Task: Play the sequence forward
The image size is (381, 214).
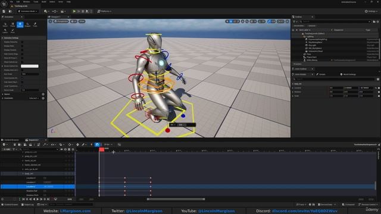Action: point(38,199)
